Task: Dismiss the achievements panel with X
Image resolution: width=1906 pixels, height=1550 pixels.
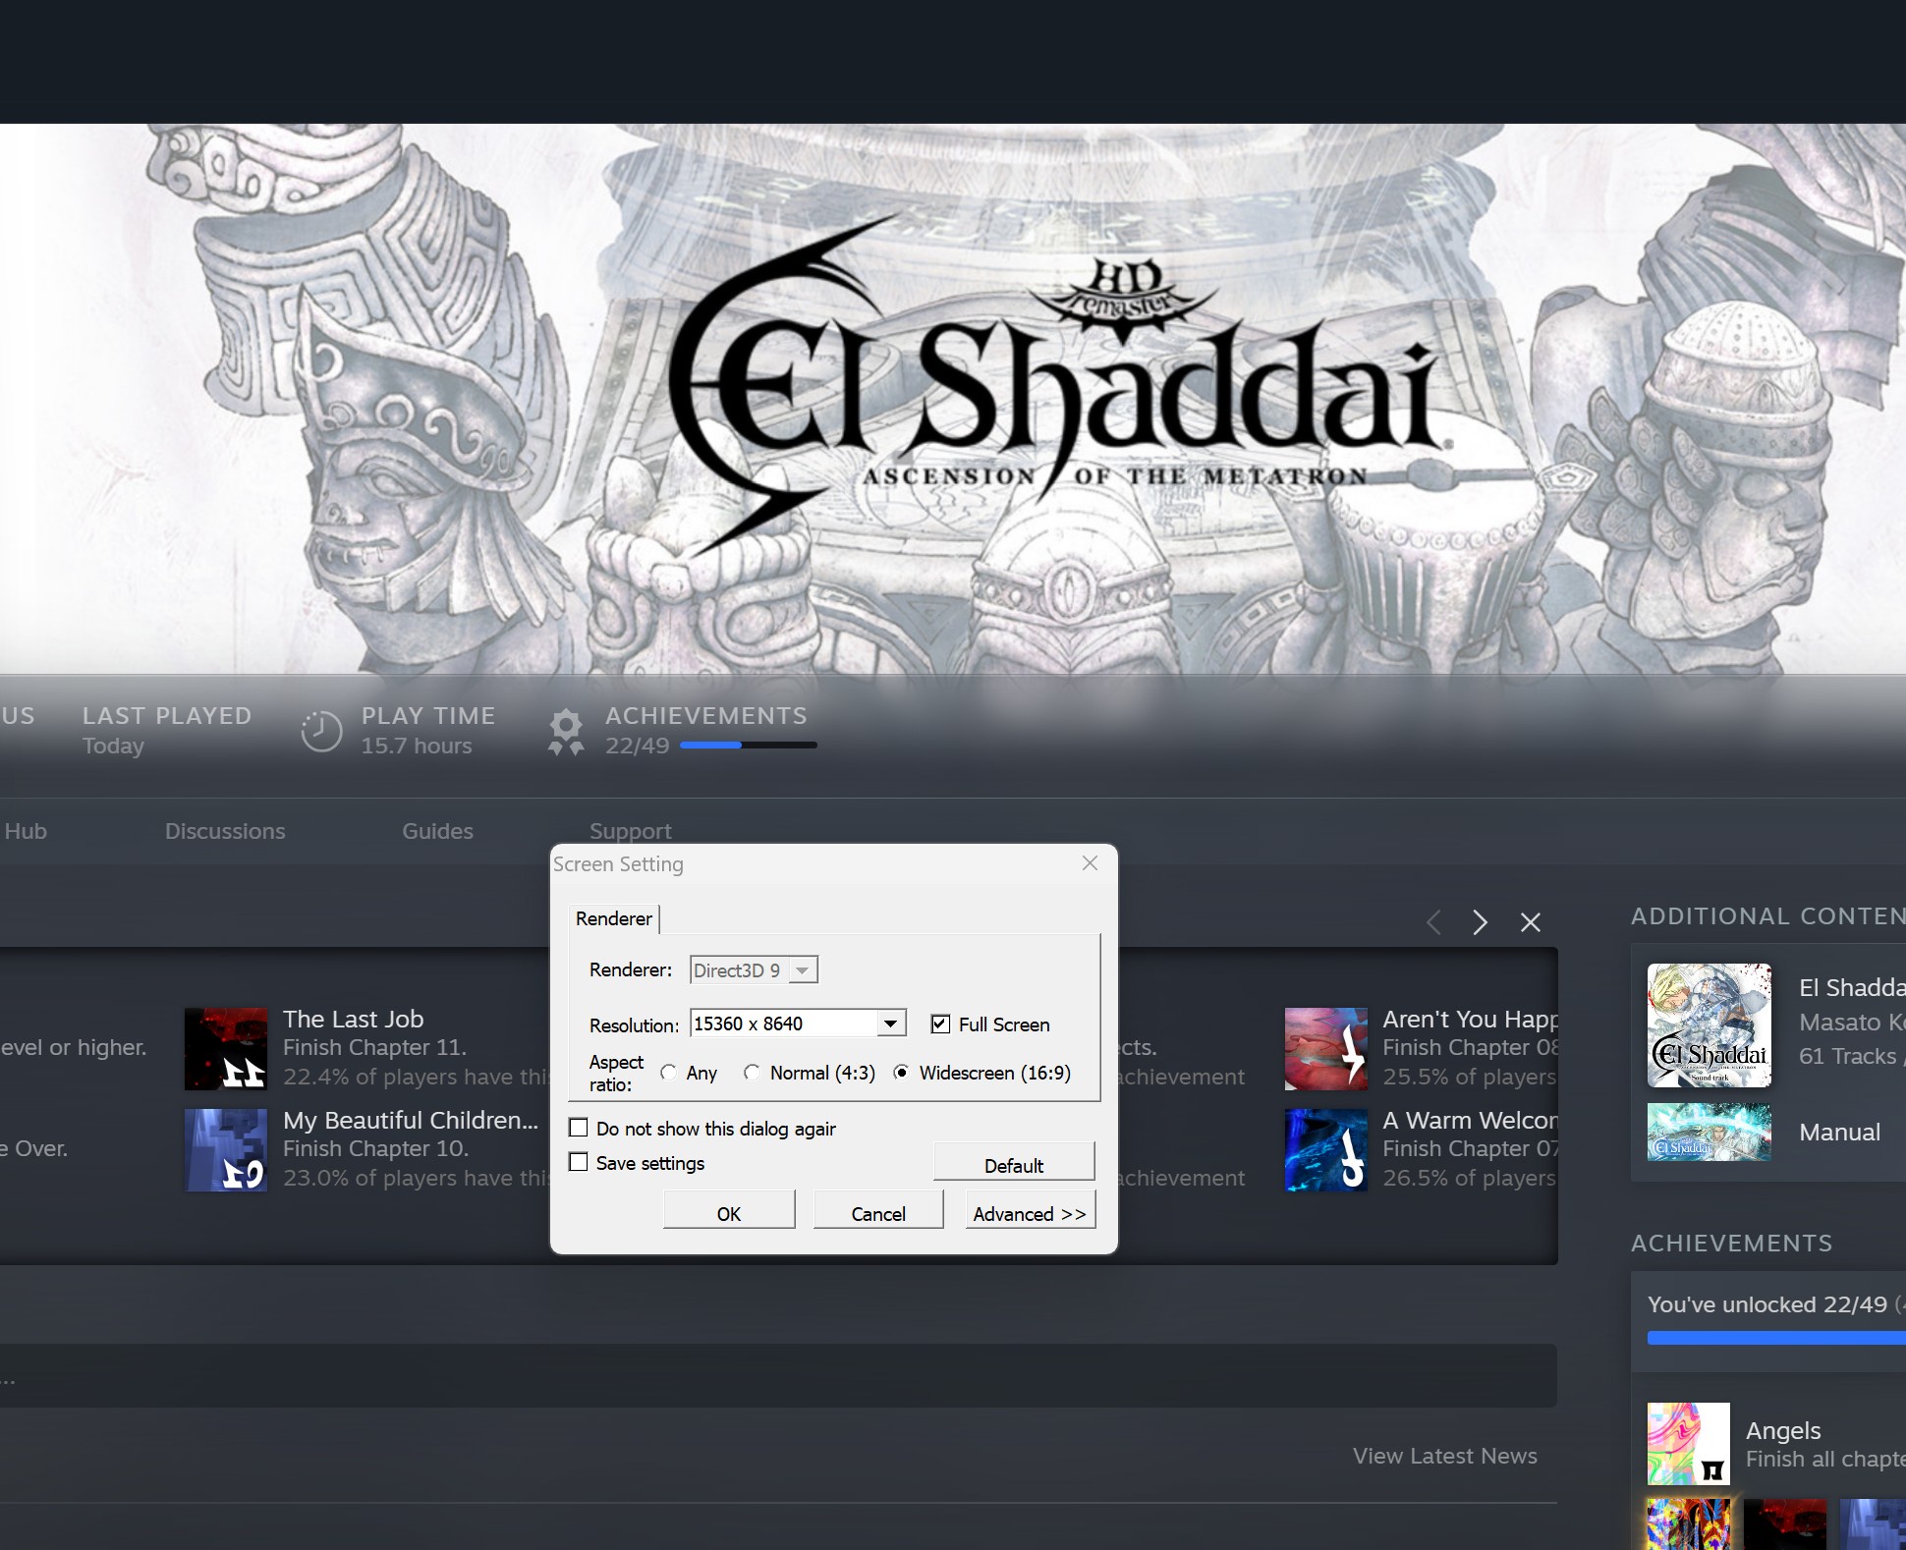Action: (x=1531, y=922)
